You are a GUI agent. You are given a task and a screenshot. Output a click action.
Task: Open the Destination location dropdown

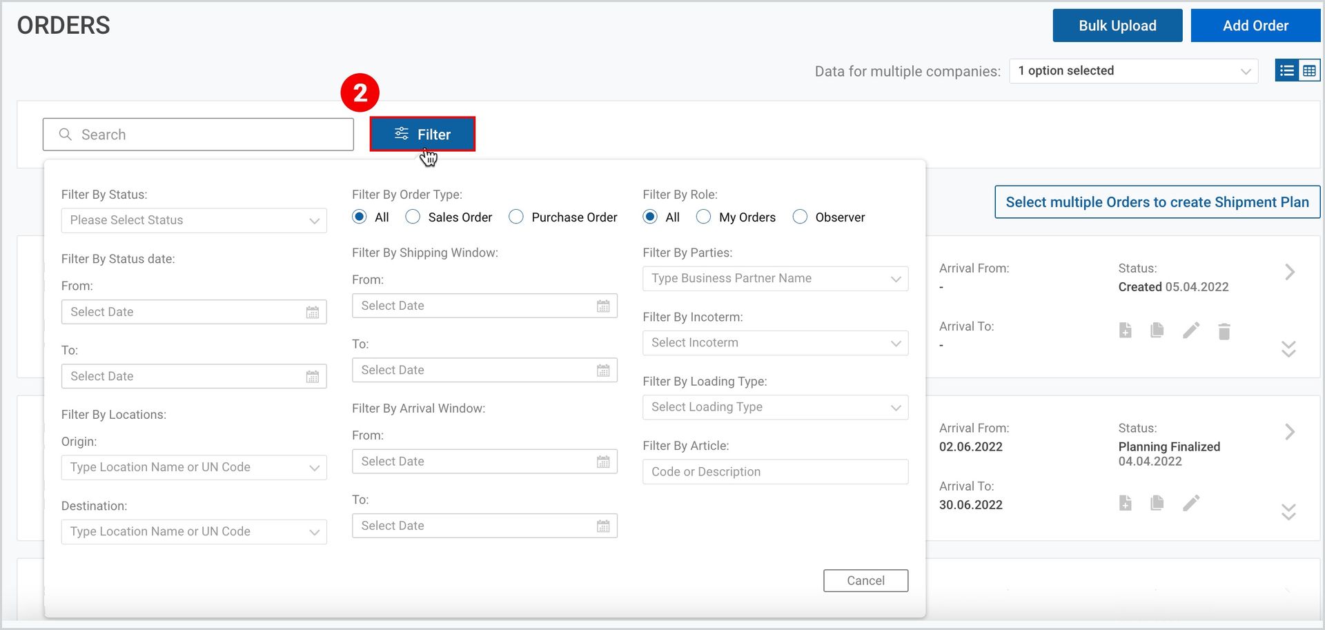tap(194, 532)
